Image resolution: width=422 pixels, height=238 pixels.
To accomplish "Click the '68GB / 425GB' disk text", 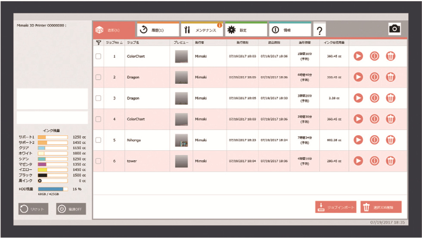I will tap(48, 194).
